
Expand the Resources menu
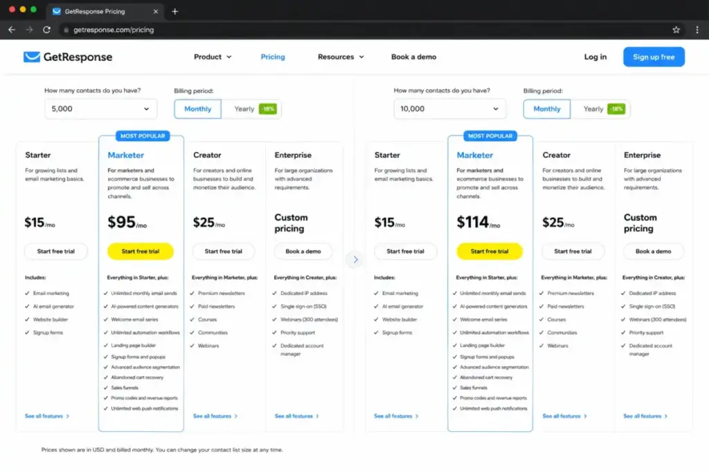(341, 57)
